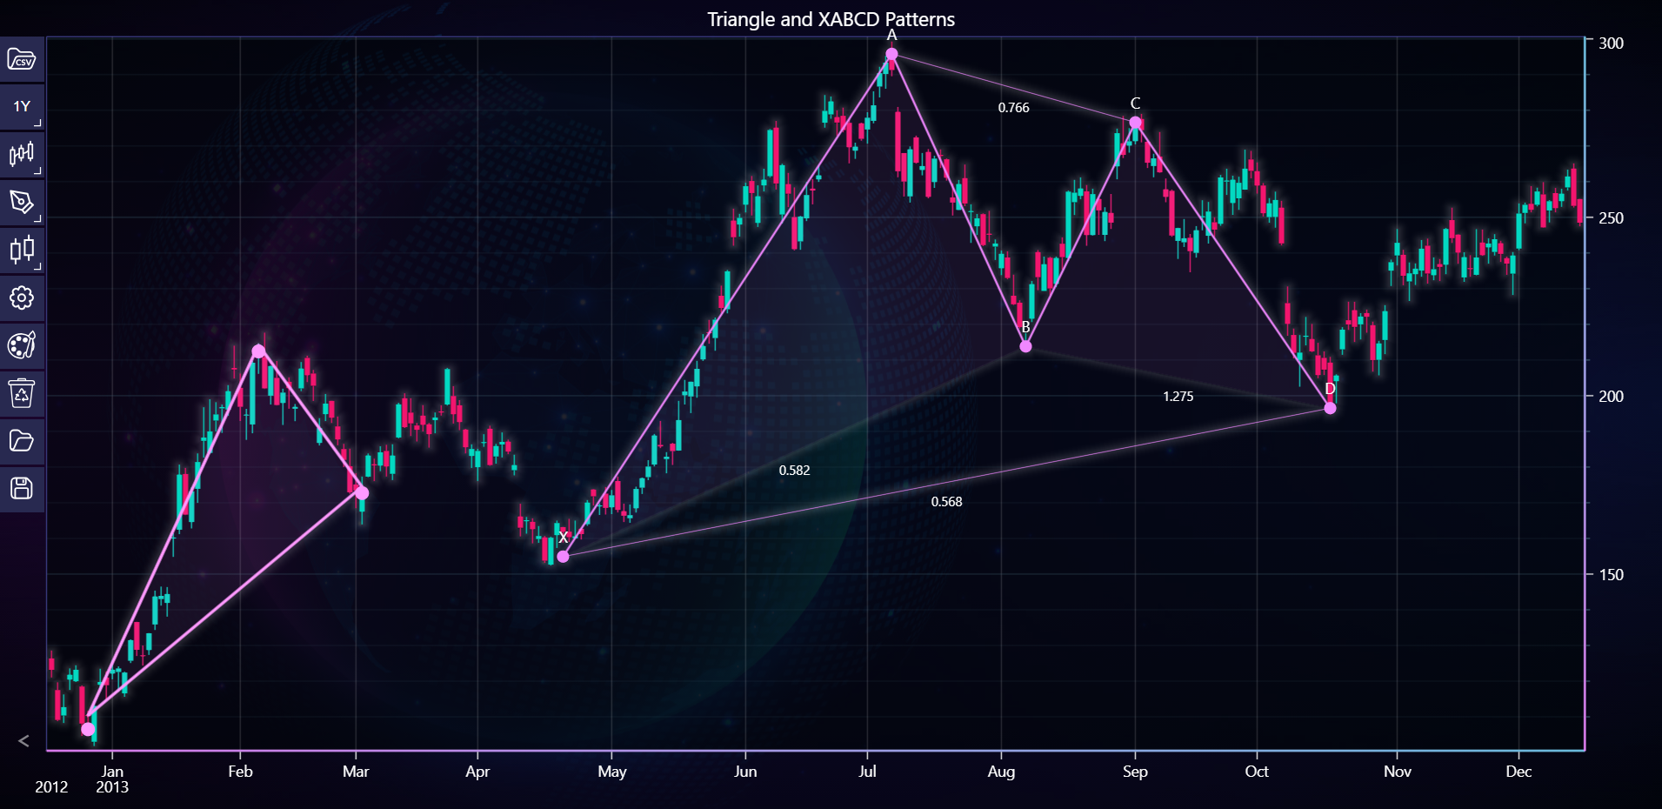Click the Jan 2013 date axis label
Image resolution: width=1662 pixels, height=809 pixels.
(112, 779)
